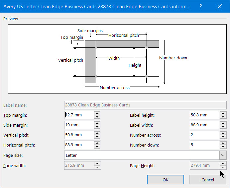Screen dimensions: 230x188
Task: Click the "Number across:" label text
Action: coord(145,135)
